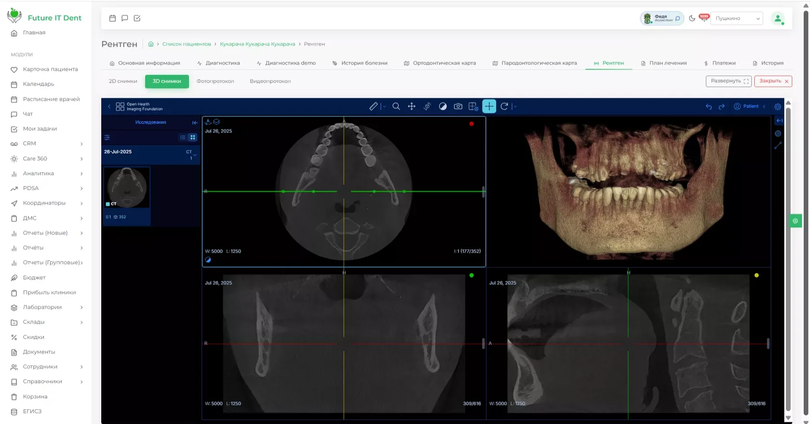Choose the window level contrast tool
Image resolution: width=810 pixels, height=424 pixels.
[x=443, y=107]
